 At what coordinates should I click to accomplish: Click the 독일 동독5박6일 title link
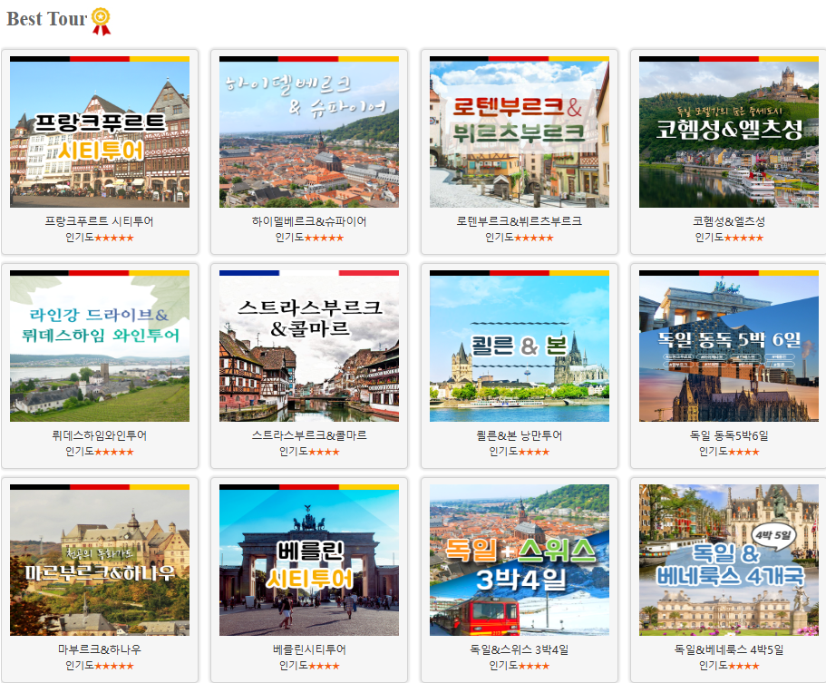(x=729, y=435)
